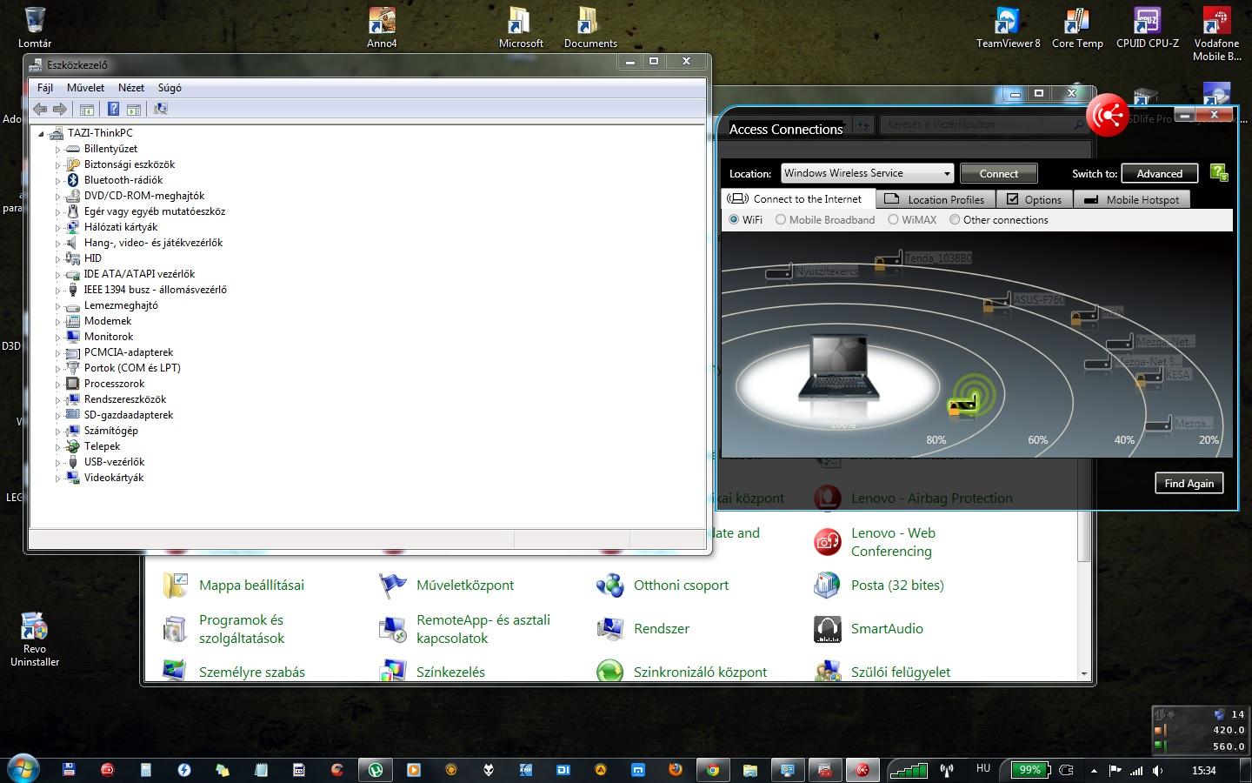This screenshot has width=1252, height=783.
Task: Expand Bluetooth-rádiók device category
Action: pos(57,180)
